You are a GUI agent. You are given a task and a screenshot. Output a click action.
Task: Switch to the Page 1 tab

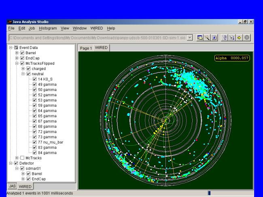pos(86,48)
